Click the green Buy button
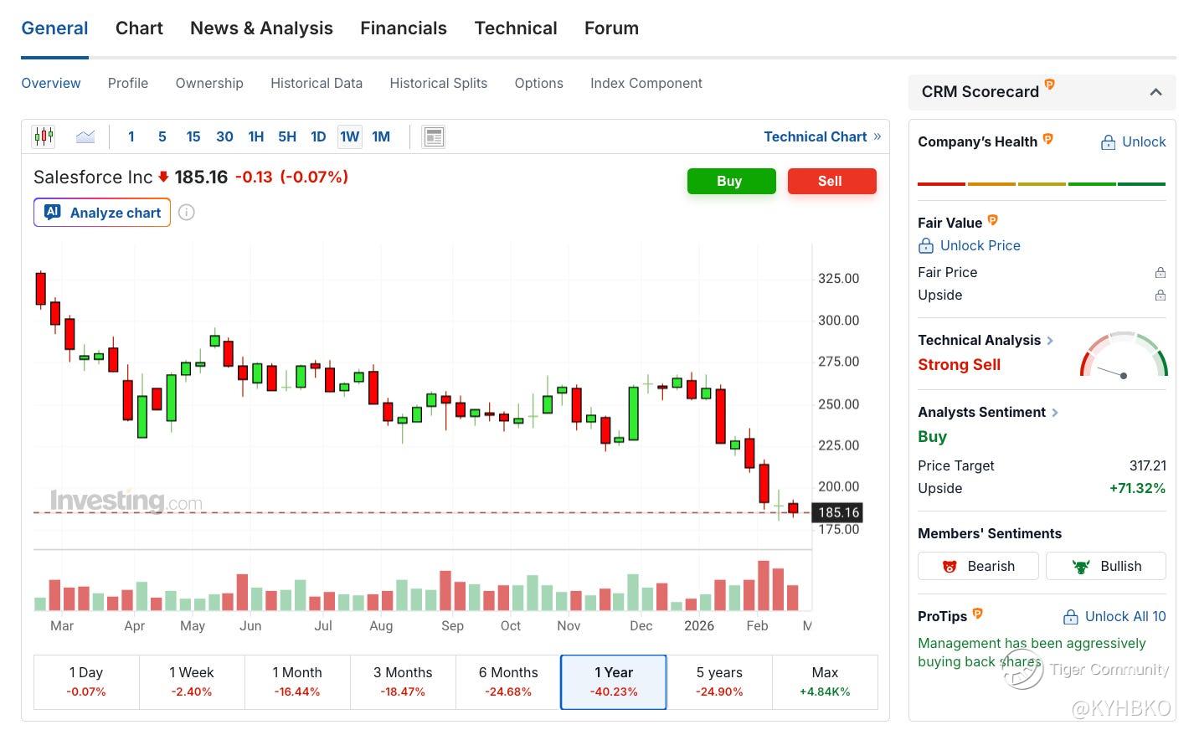 pyautogui.click(x=732, y=181)
